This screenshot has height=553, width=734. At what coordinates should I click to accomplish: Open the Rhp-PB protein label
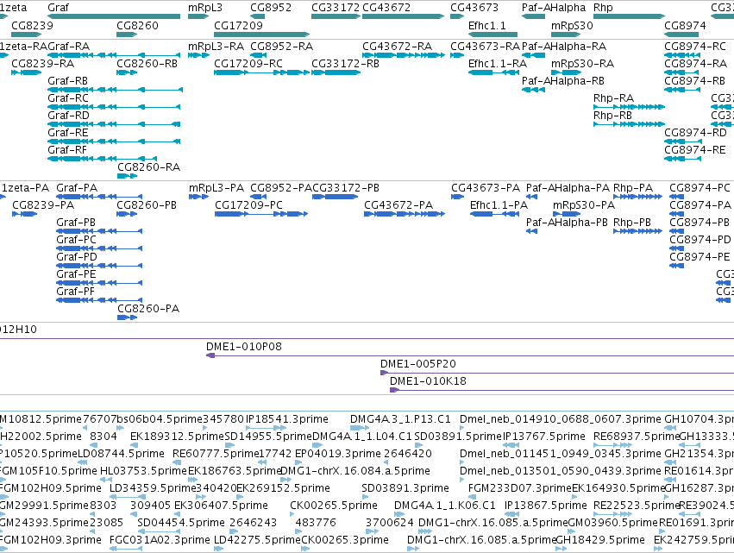pos(632,223)
